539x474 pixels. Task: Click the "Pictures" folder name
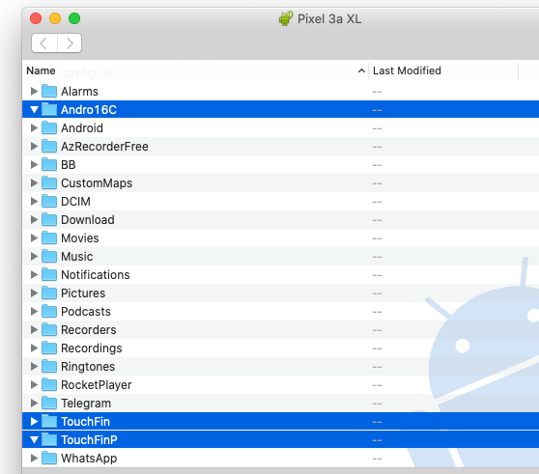tap(83, 293)
